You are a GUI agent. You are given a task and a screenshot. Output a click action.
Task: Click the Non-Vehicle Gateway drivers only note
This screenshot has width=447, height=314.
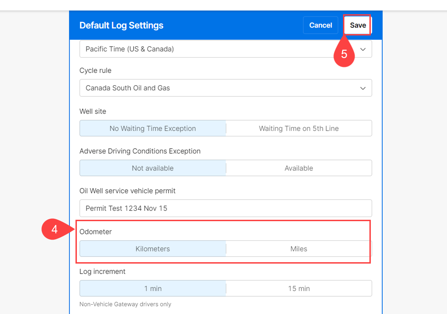pos(125,304)
